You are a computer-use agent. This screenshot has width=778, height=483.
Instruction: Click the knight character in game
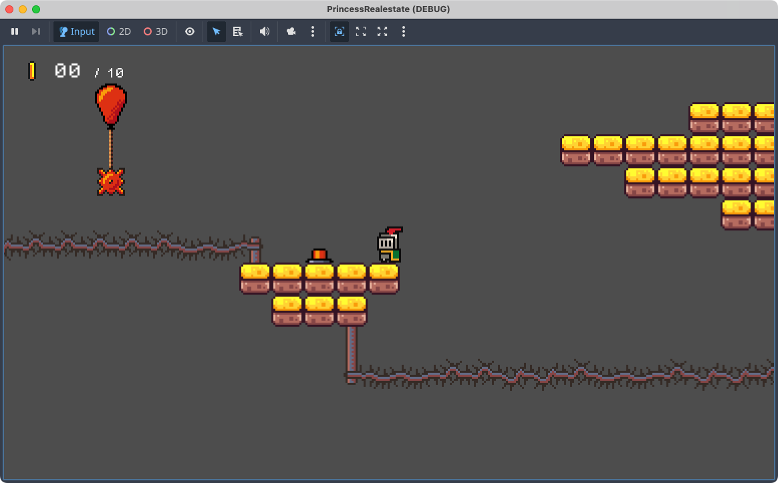pos(389,246)
